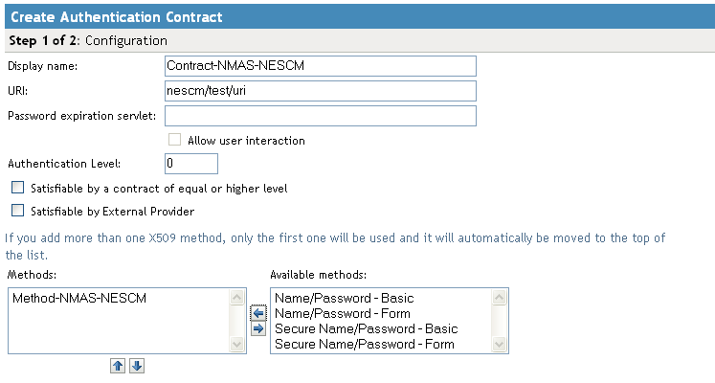Click the move method down arrow
The width and height of the screenshot is (715, 383).
[x=137, y=367]
